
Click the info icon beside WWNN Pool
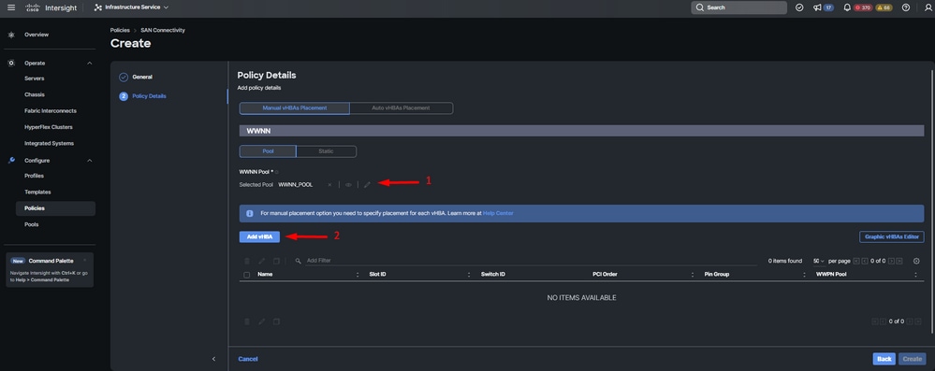click(x=277, y=172)
